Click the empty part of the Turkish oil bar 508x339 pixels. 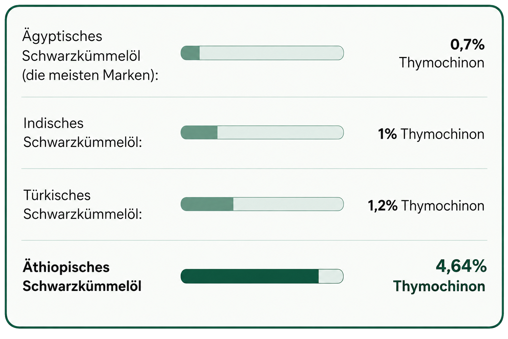pos(289,204)
